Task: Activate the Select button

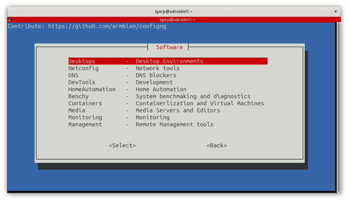Action: pos(122,145)
